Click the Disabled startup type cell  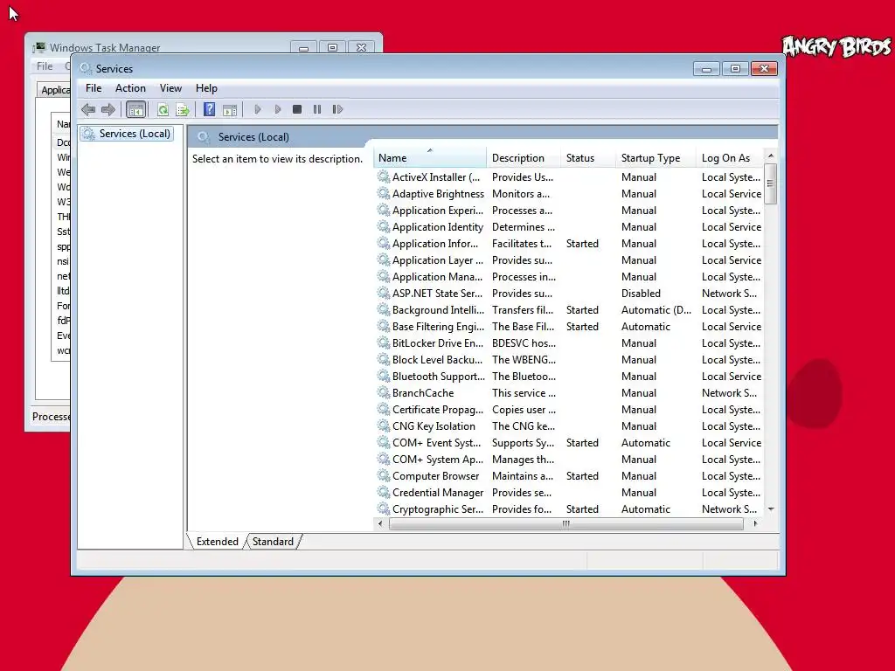641,294
